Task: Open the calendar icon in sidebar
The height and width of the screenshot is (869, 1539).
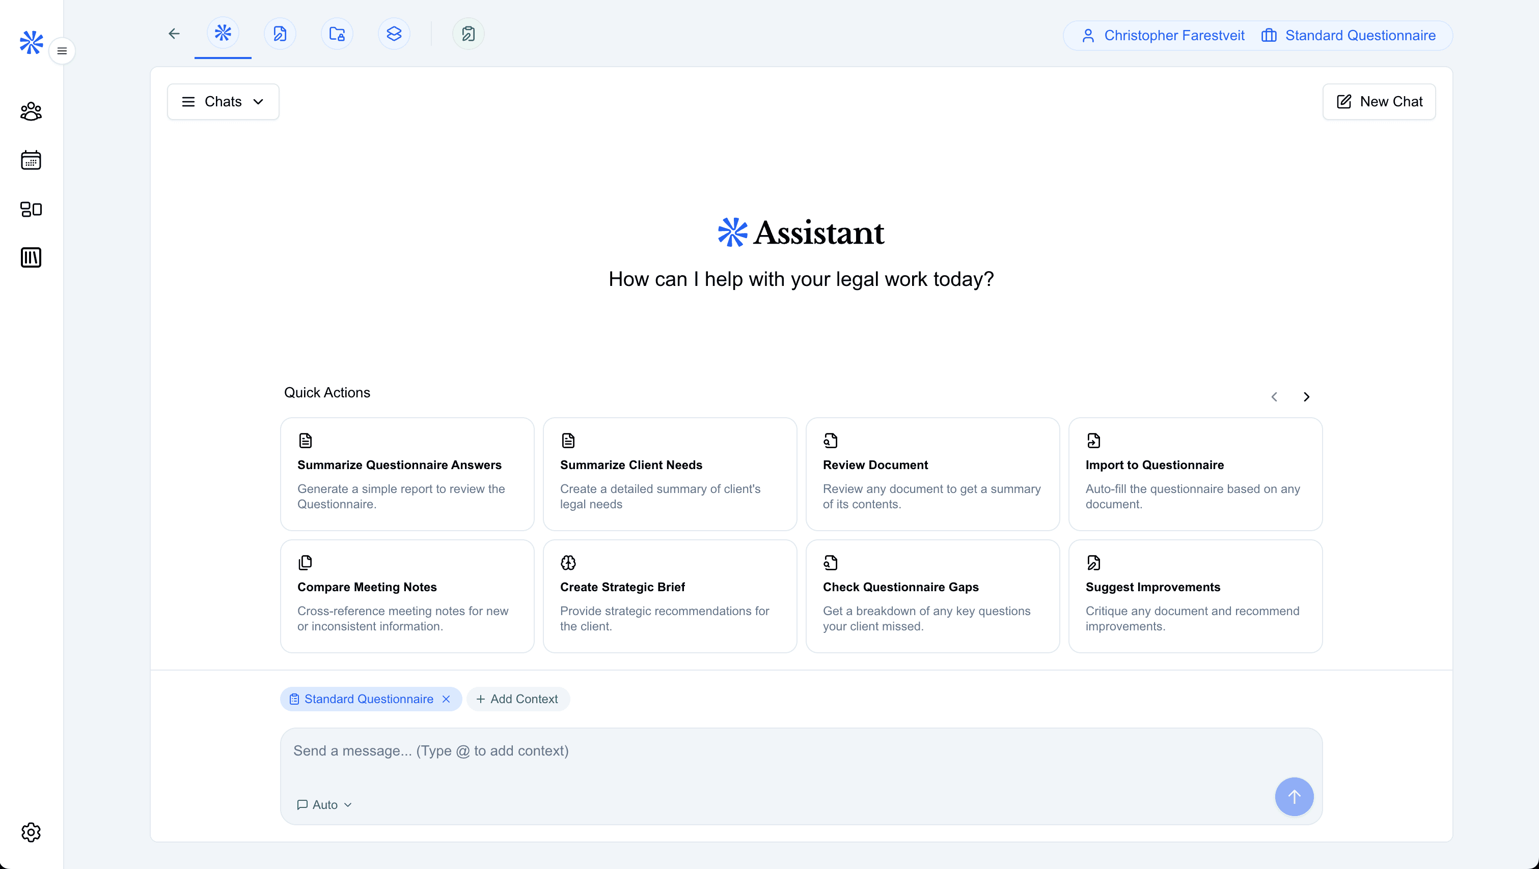Action: [x=31, y=160]
